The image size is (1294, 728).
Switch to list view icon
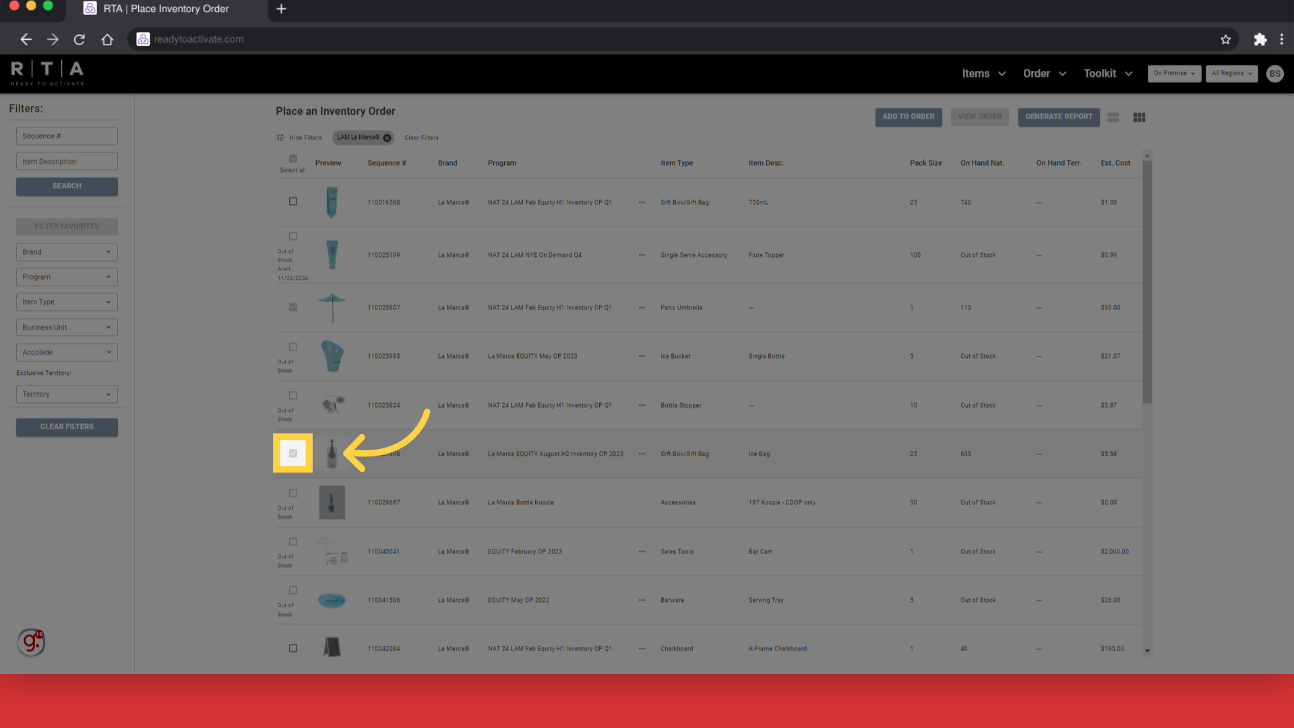pyautogui.click(x=1113, y=117)
